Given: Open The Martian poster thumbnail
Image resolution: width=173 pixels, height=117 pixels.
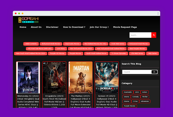Looking at the screenshot, I should click(81, 78).
